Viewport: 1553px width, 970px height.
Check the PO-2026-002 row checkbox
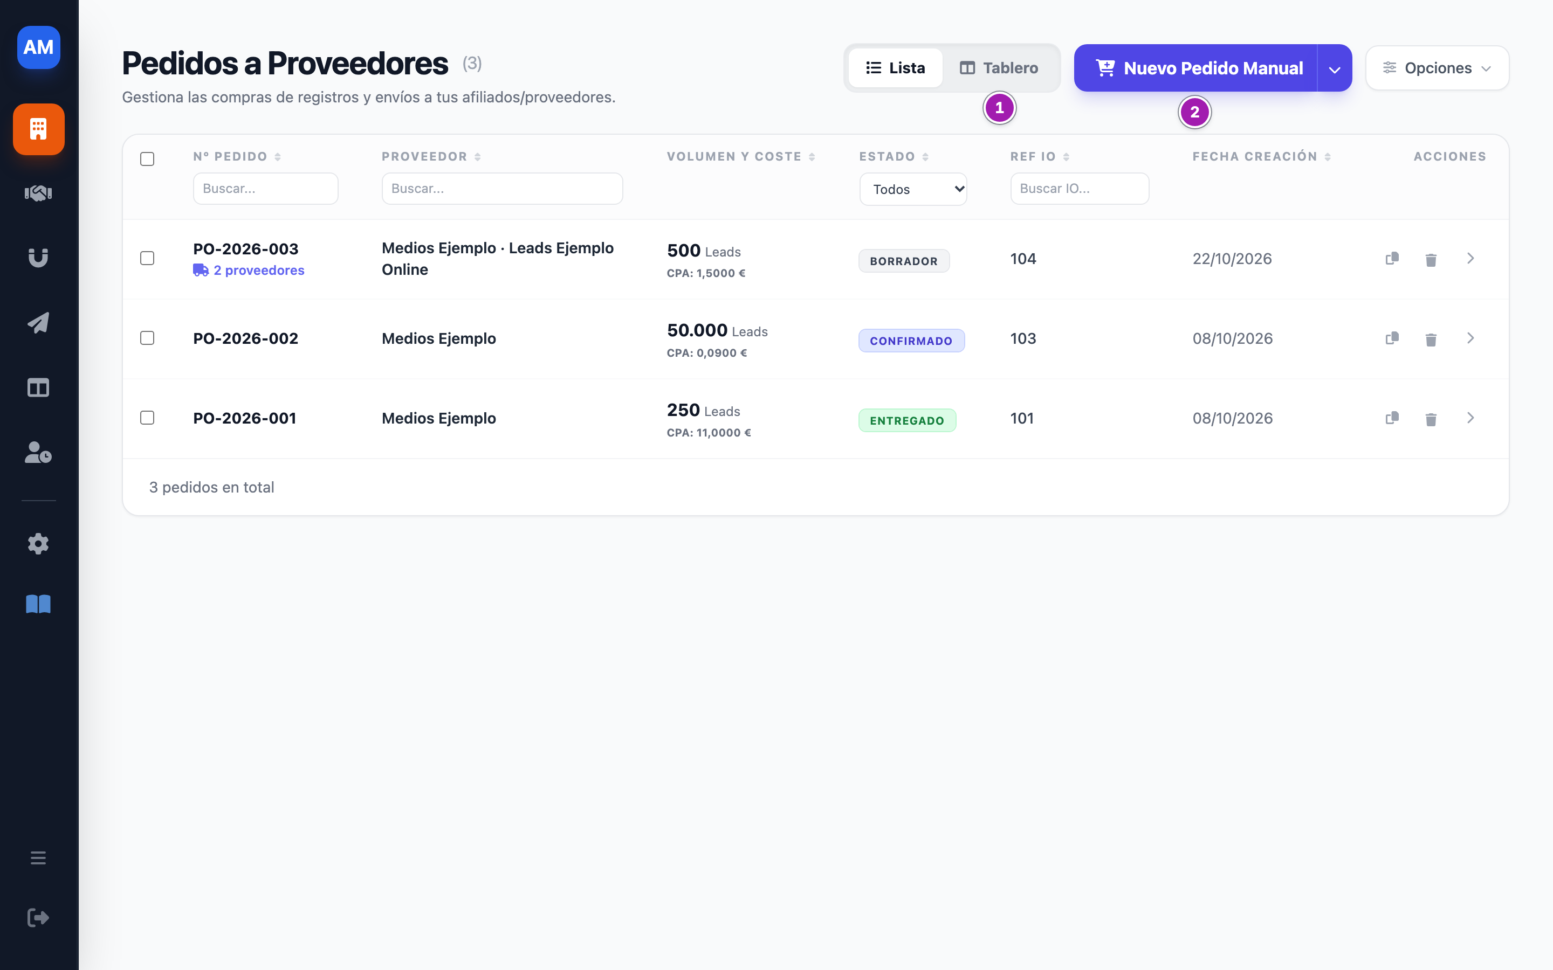147,337
